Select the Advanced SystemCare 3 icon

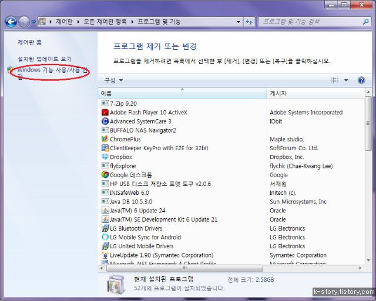(105, 121)
